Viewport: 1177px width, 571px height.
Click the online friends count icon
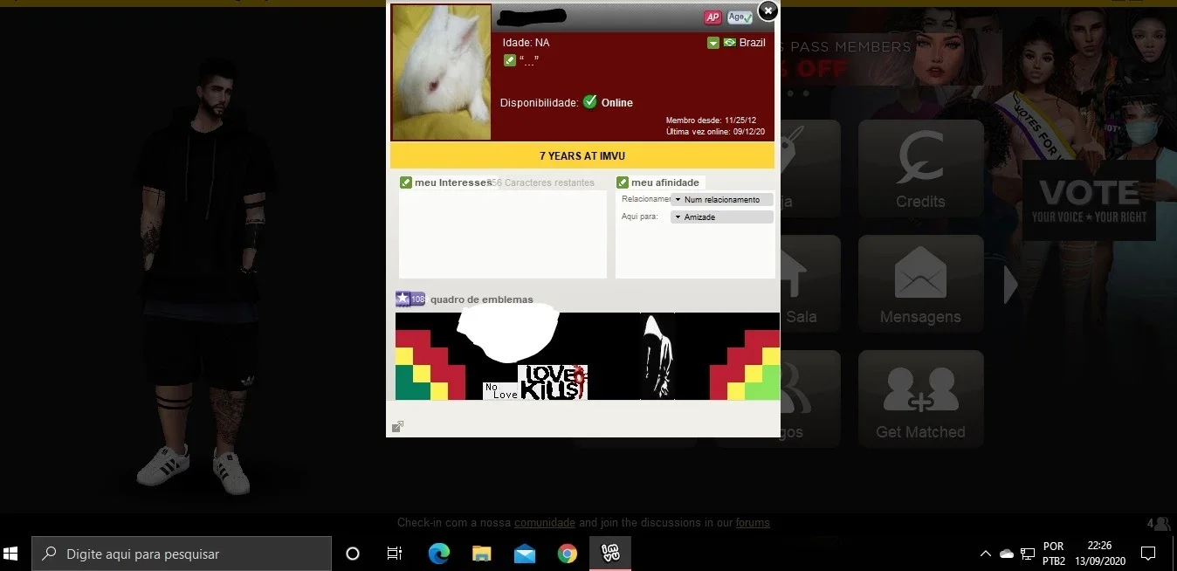coord(1159,524)
